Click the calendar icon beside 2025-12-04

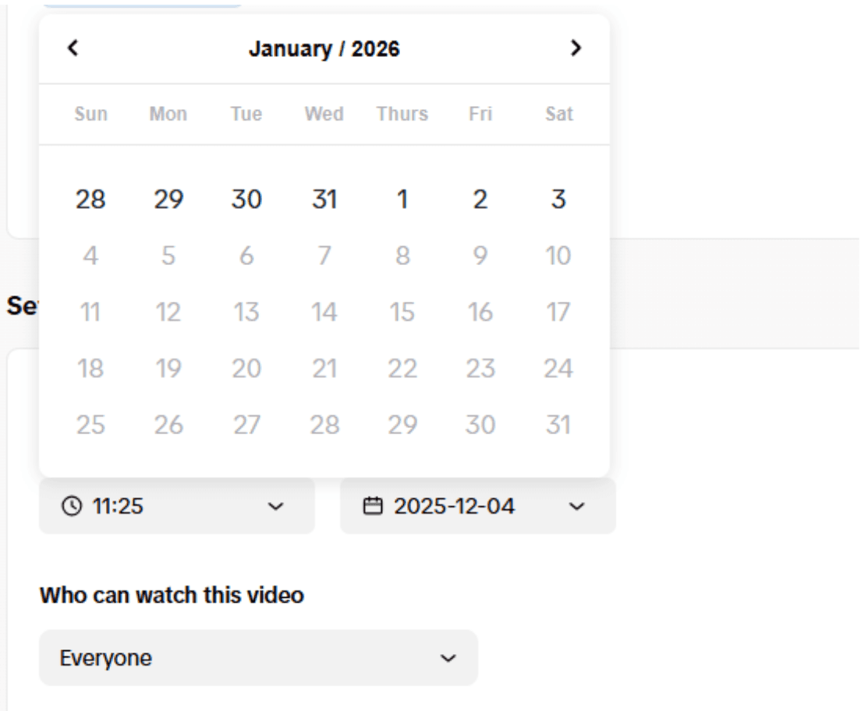click(374, 506)
